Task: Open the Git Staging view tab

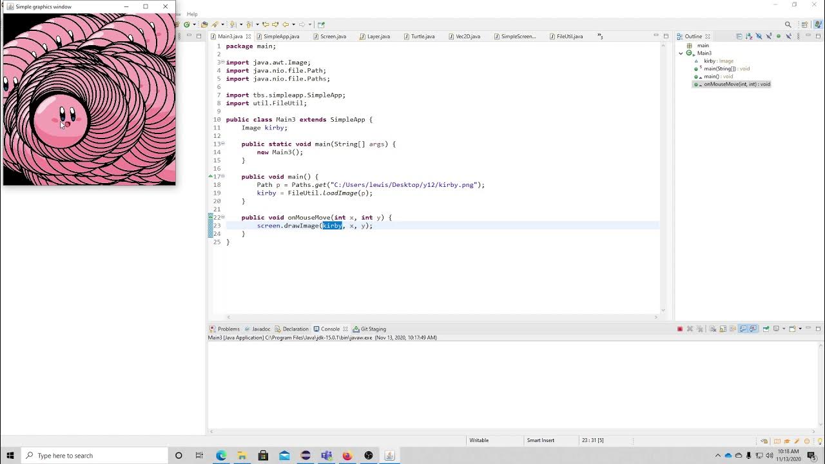Action: click(x=369, y=329)
